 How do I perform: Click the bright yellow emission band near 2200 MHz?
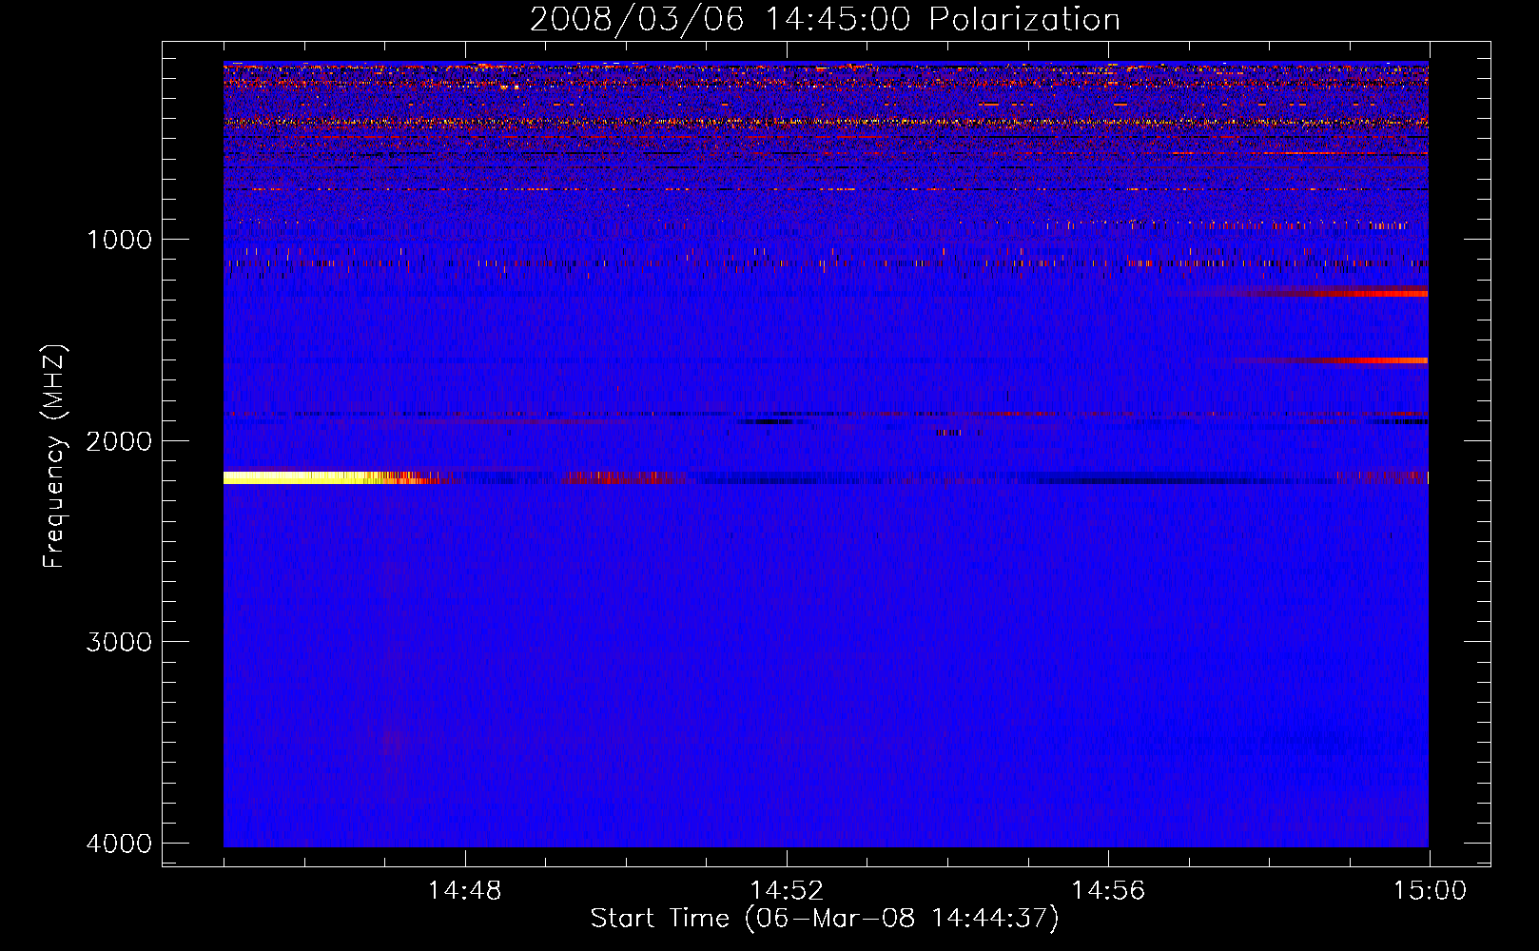[x=319, y=477]
